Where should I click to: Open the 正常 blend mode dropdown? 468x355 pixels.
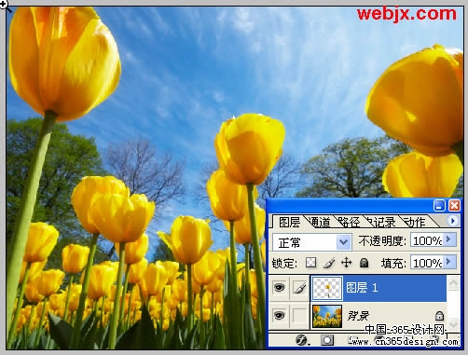(311, 242)
